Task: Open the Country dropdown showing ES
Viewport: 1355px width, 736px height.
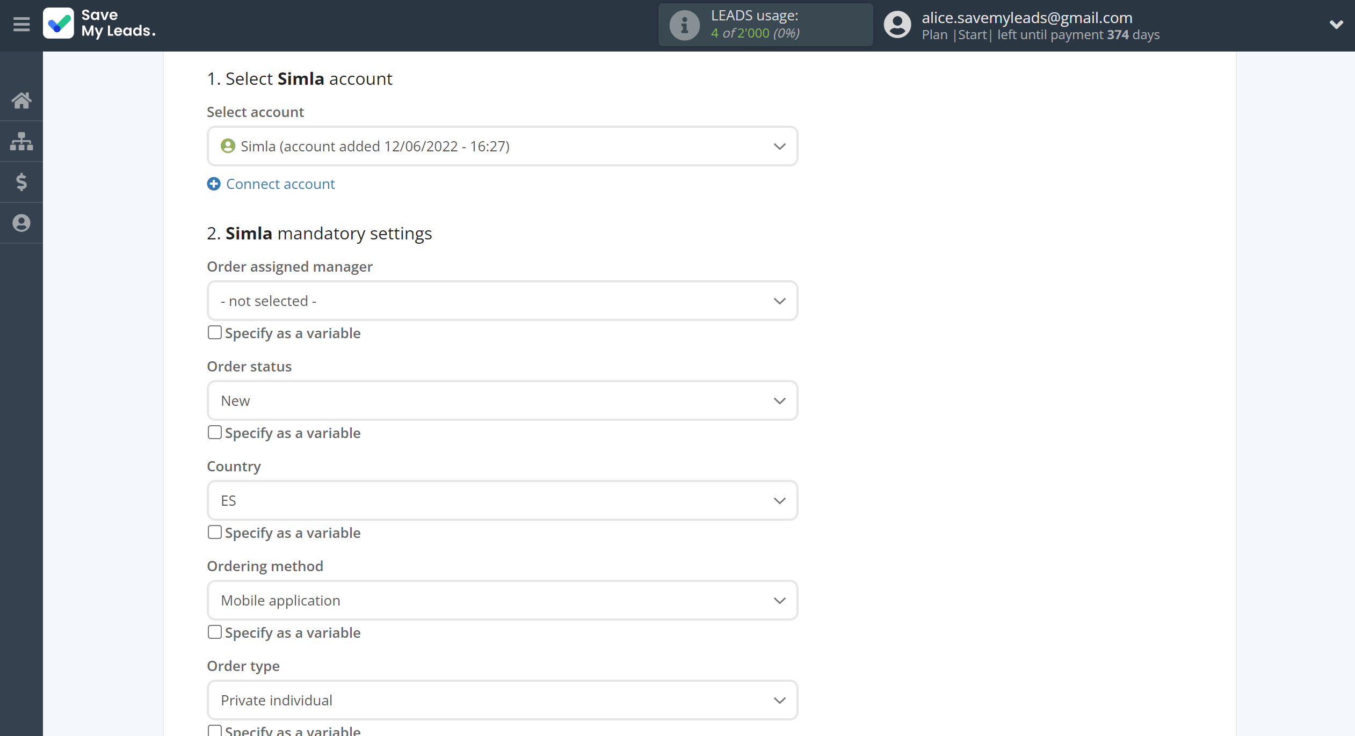Action: click(x=502, y=500)
